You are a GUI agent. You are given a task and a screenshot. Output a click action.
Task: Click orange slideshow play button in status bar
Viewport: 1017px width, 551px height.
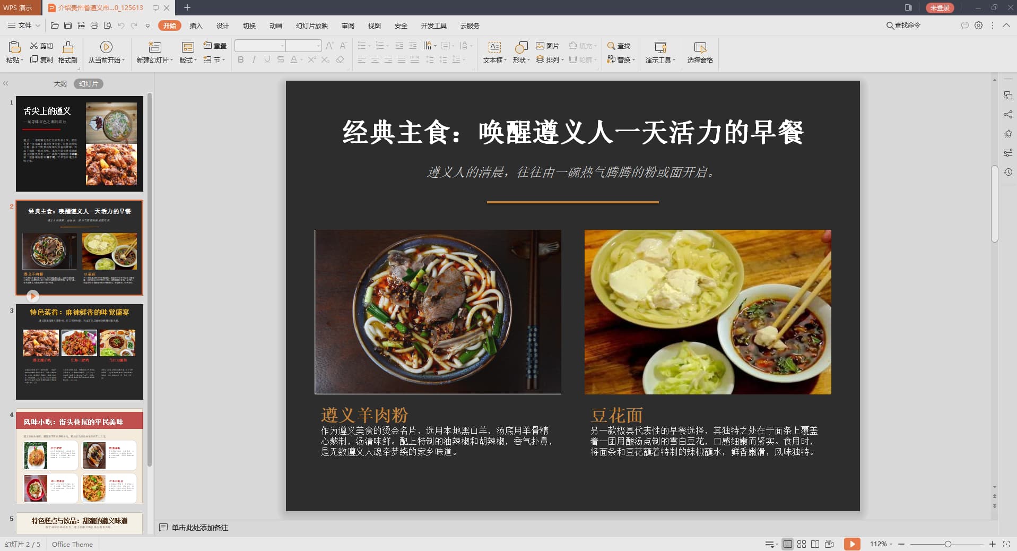pyautogui.click(x=852, y=544)
